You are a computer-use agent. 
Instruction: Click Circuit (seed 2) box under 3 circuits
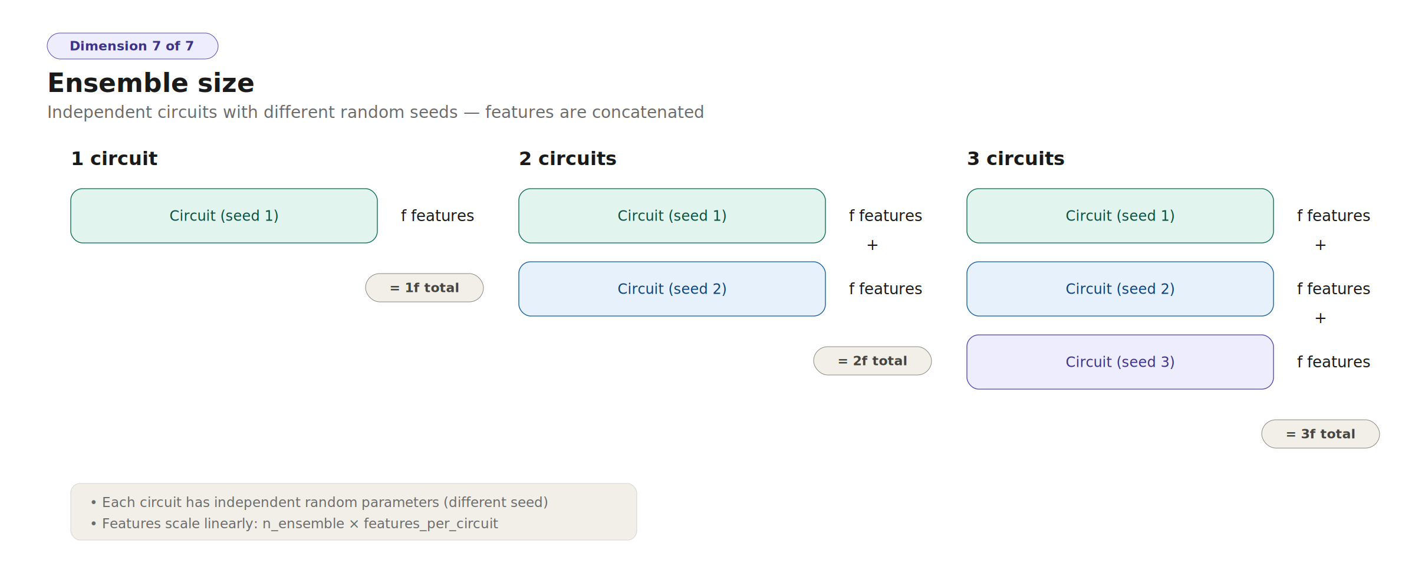[x=1120, y=289]
